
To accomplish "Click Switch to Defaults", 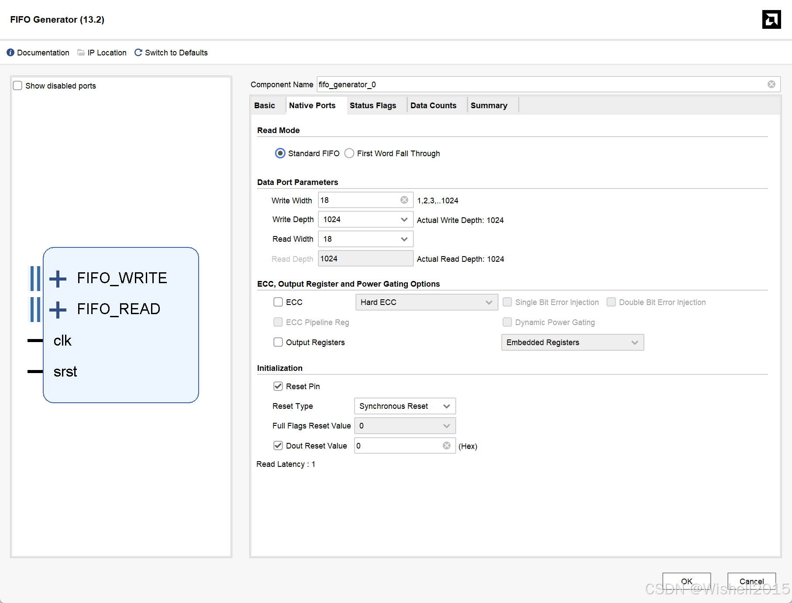I will coord(176,53).
